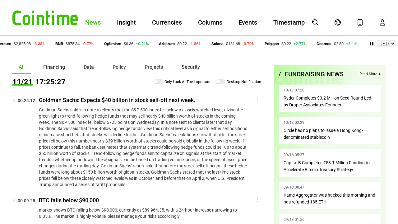Open the more options on Goldman Sachs news
The image size is (398, 224).
pyautogui.click(x=257, y=100)
